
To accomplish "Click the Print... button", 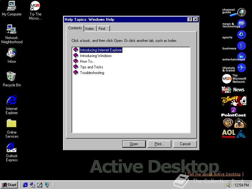I will (x=159, y=144).
